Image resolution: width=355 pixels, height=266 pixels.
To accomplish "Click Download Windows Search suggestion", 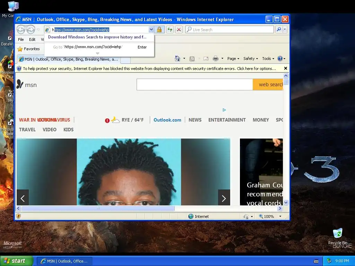I will 97,37.
